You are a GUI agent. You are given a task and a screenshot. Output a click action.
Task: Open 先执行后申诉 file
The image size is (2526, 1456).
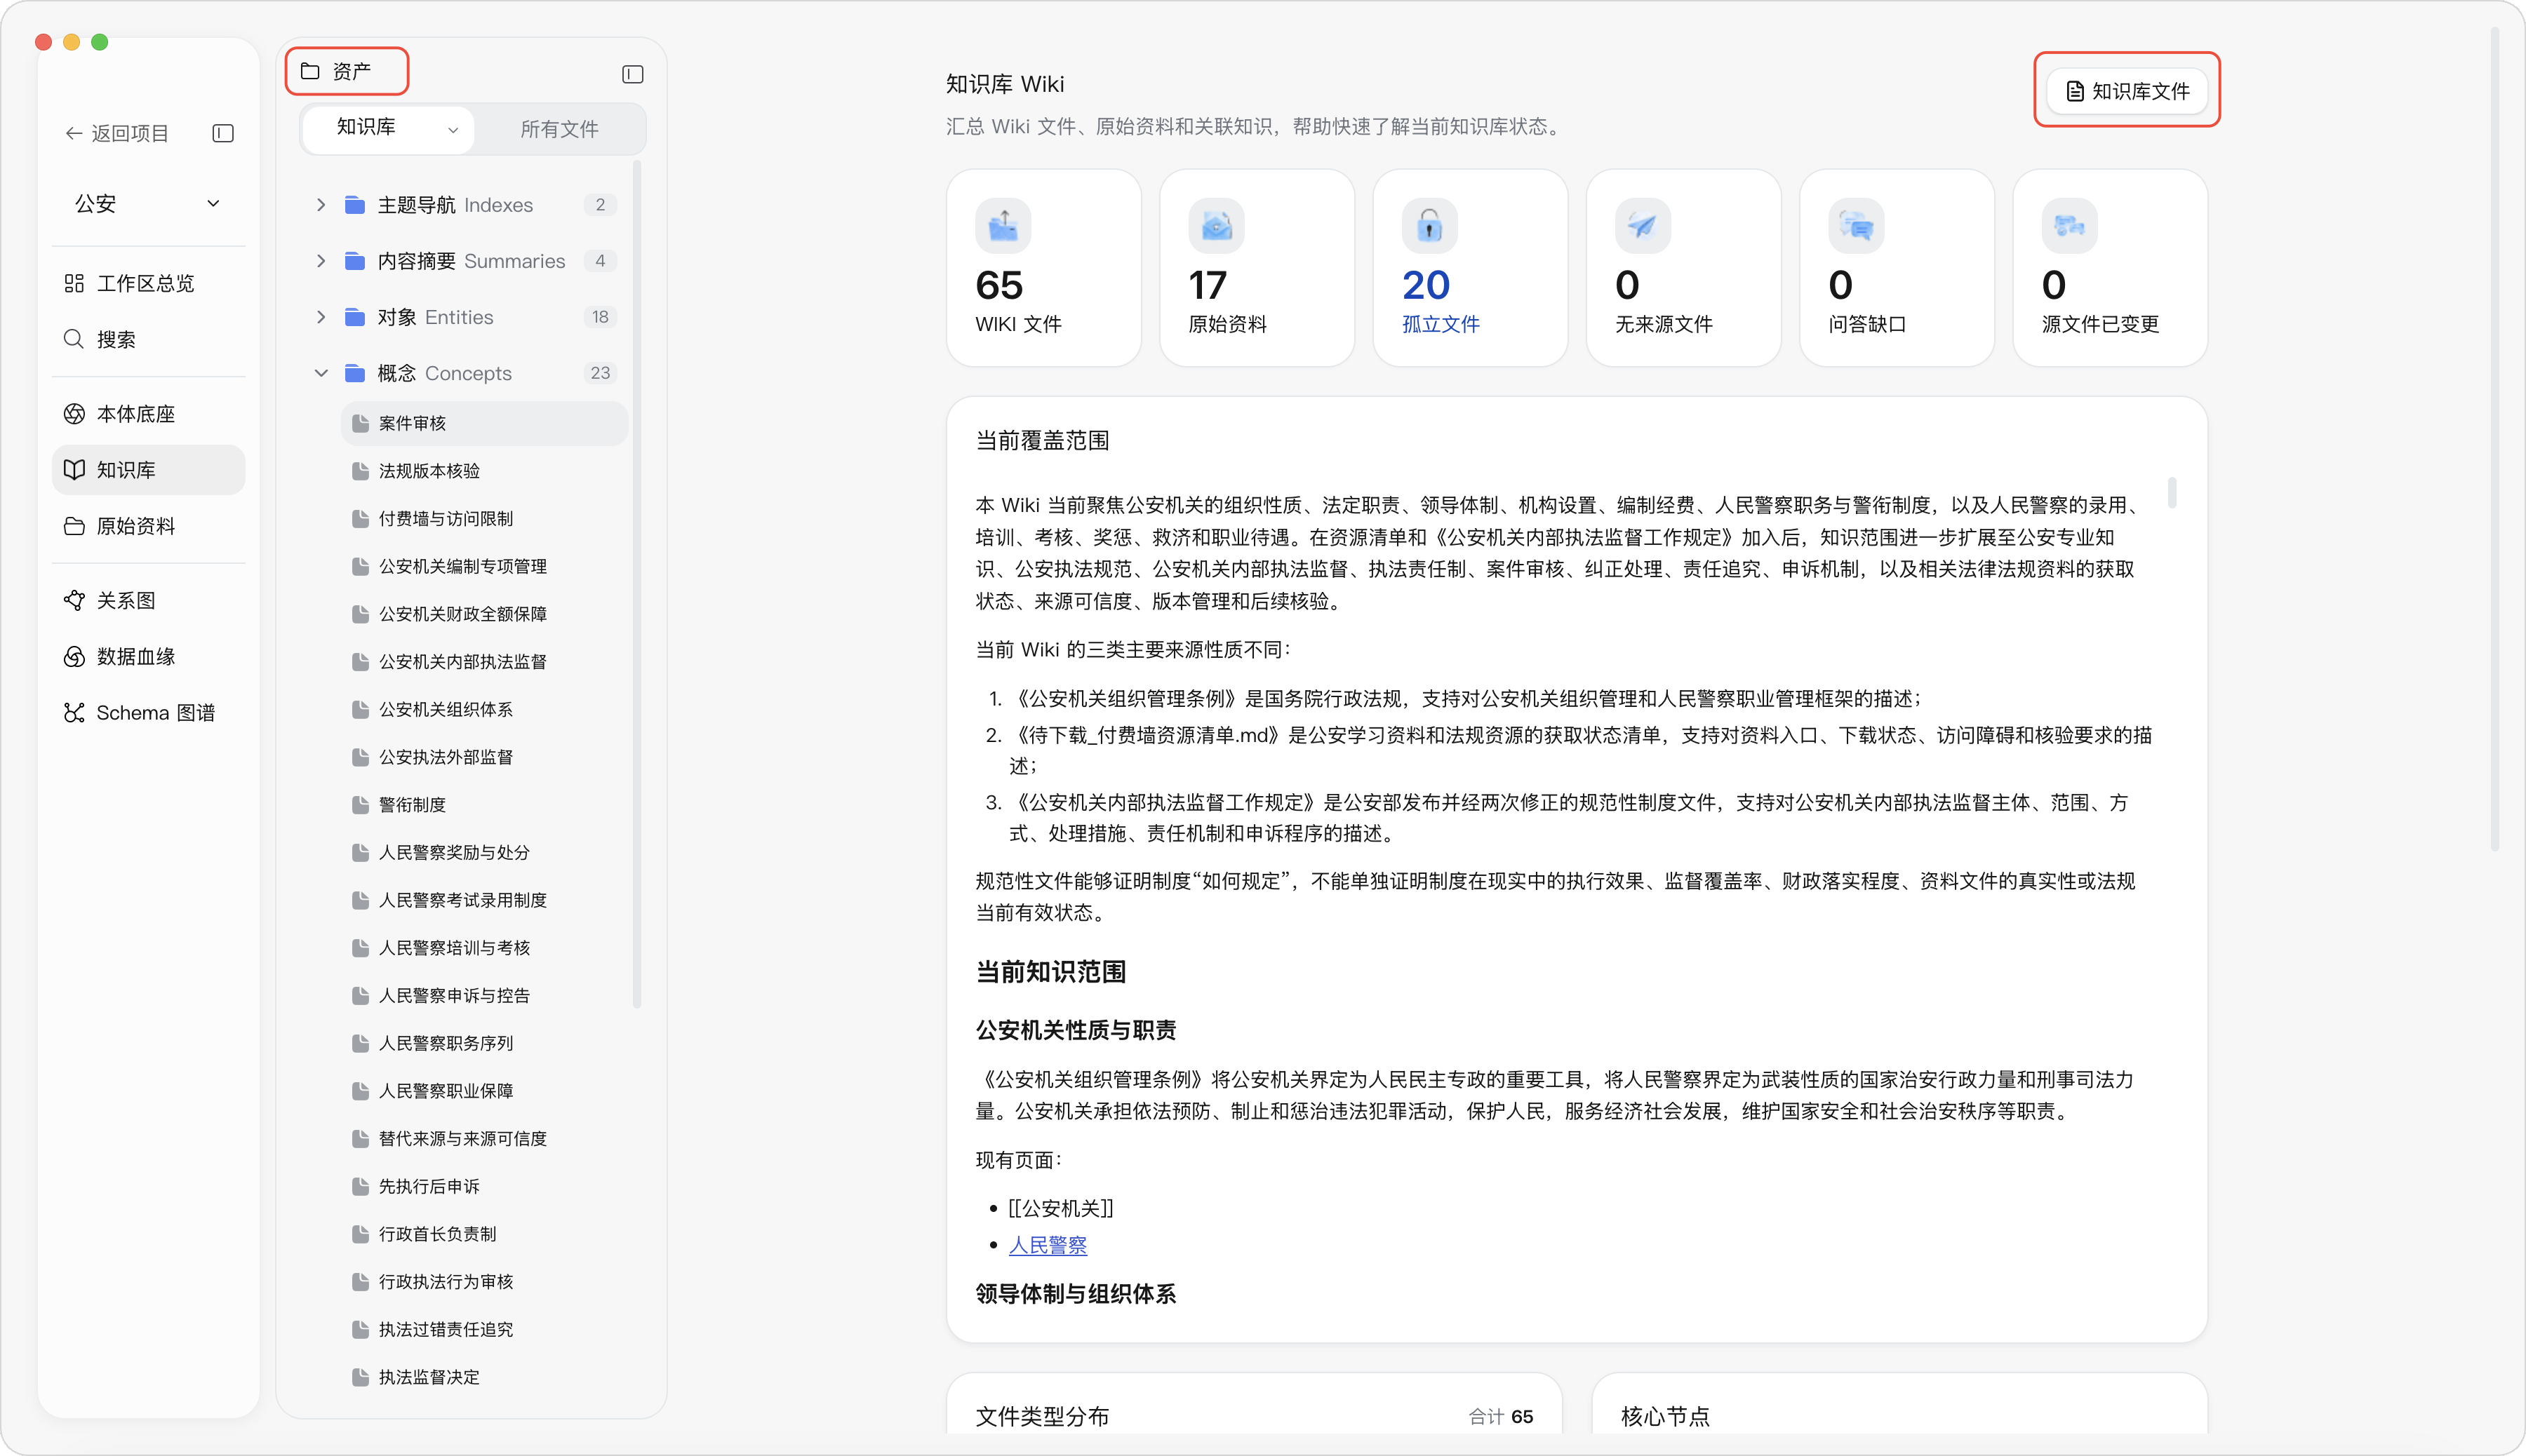[484, 1187]
